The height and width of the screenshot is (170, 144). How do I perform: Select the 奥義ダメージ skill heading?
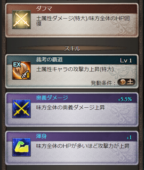(x=52, y=98)
